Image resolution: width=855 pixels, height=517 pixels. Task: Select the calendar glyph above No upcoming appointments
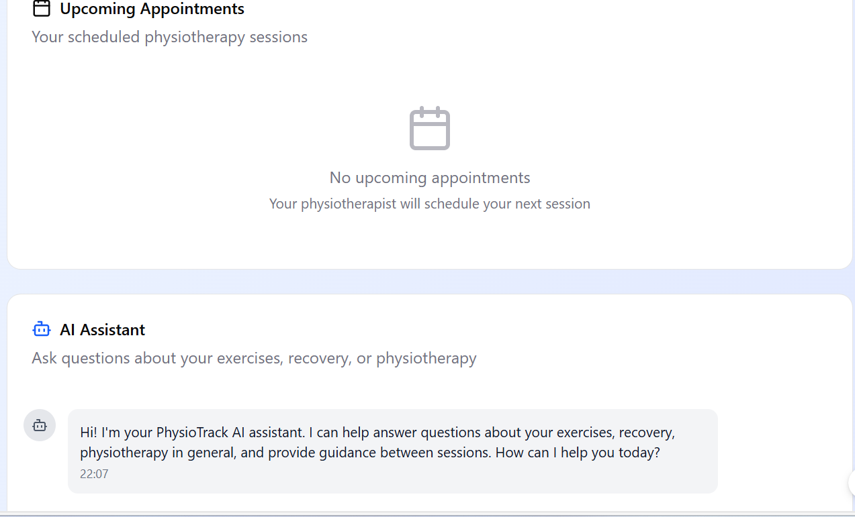click(x=429, y=128)
